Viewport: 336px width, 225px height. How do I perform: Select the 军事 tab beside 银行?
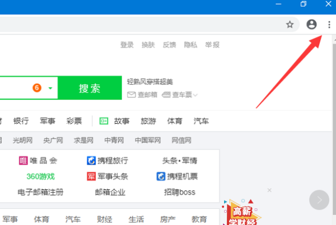click(48, 121)
